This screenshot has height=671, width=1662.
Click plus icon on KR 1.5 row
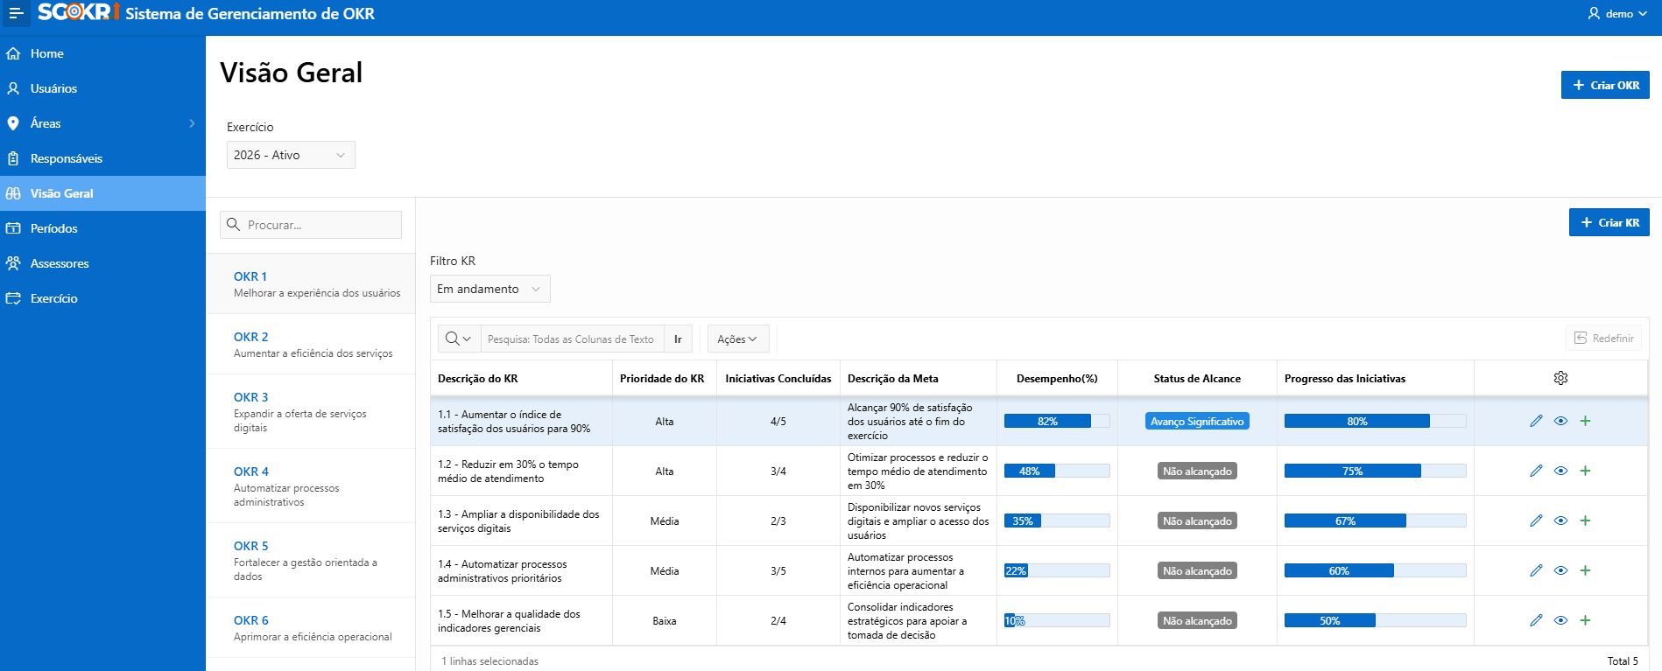(1585, 620)
